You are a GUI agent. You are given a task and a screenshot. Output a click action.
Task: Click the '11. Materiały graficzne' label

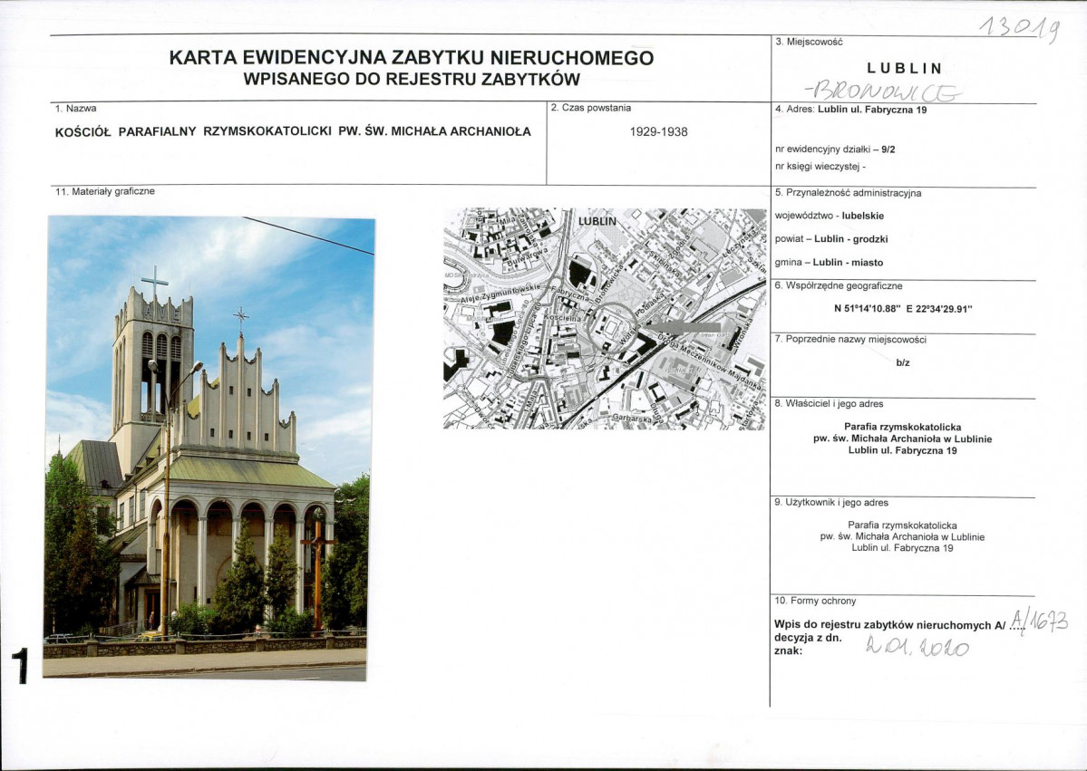104,191
